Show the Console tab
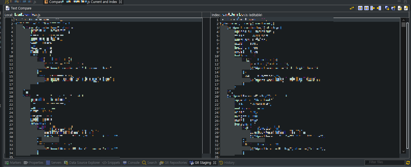 pos(131,162)
